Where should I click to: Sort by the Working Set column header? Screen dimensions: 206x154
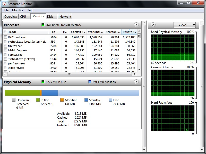[x=95, y=32]
